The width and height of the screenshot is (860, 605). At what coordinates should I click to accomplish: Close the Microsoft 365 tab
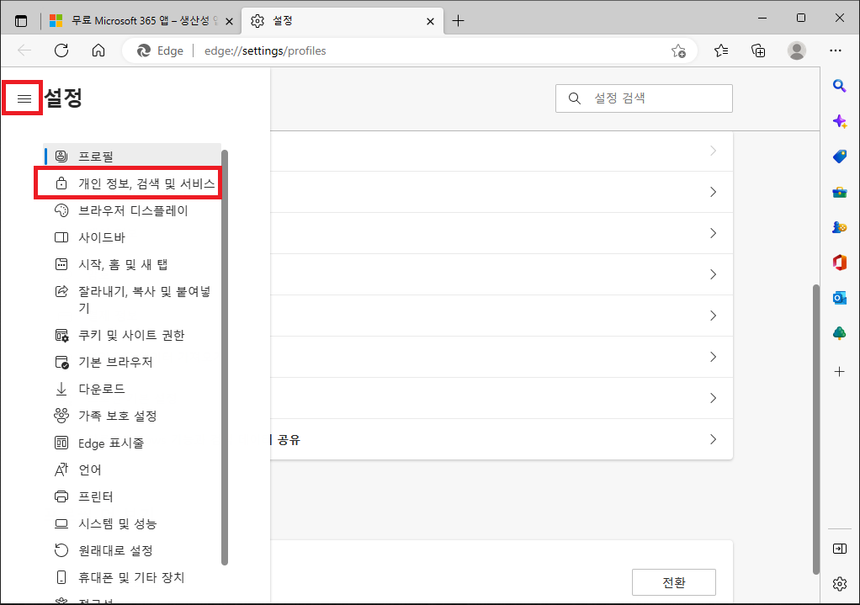coord(229,21)
